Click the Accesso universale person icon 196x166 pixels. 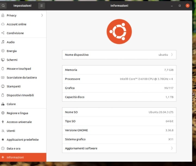point(3,122)
